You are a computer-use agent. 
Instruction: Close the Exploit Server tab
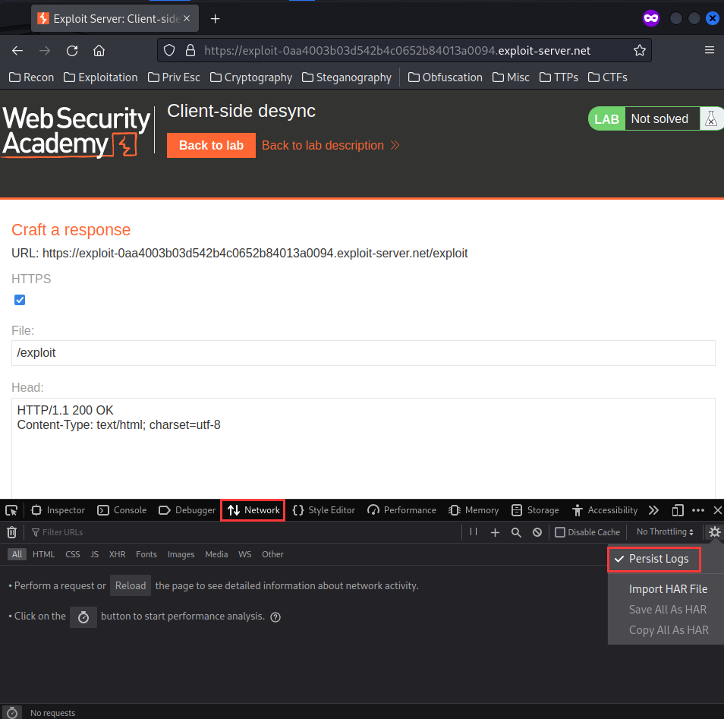point(187,18)
